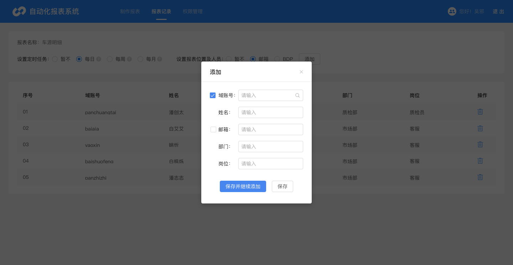
Task: Delete row 04 baishuofeng
Action: (x=480, y=161)
